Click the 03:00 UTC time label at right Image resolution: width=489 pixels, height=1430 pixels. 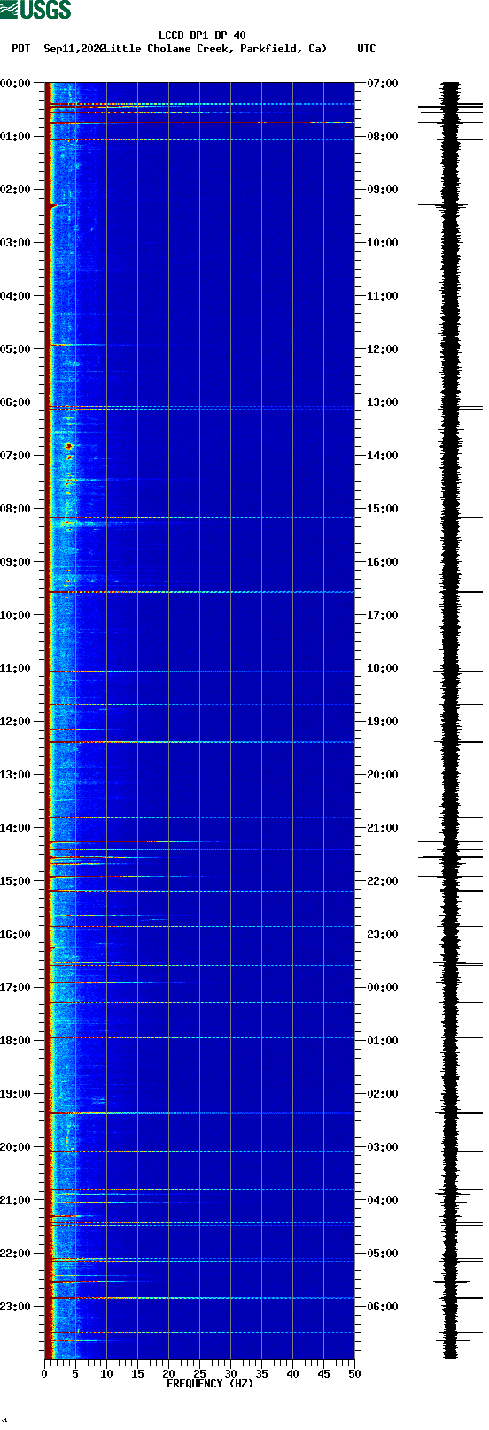pyautogui.click(x=383, y=1147)
